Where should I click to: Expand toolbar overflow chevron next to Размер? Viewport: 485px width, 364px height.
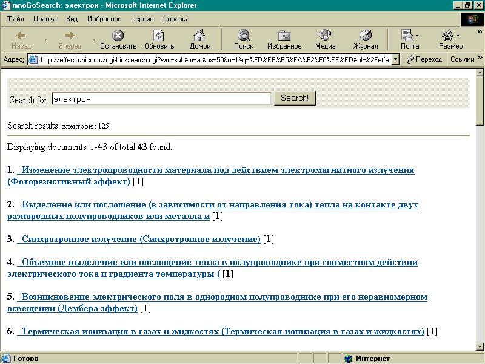coord(480,32)
